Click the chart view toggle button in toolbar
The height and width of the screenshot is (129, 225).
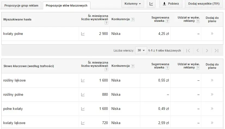(x=151, y=4)
